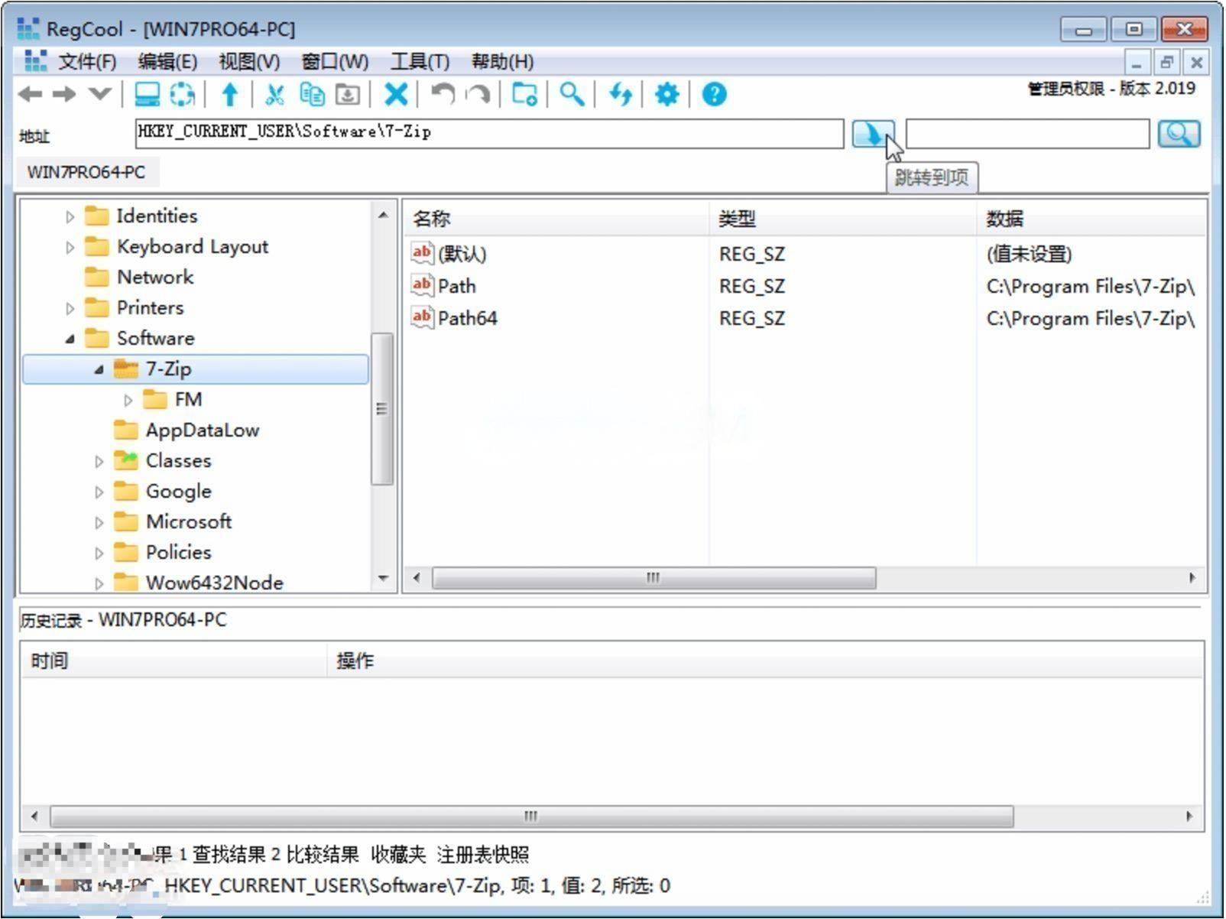The width and height of the screenshot is (1226, 919).
Task: Open the 工具(T) menu
Action: tap(419, 62)
